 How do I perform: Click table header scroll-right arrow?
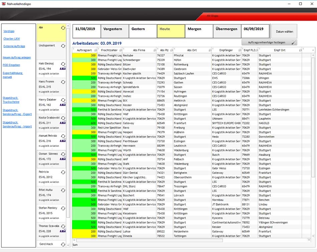click(313, 50)
